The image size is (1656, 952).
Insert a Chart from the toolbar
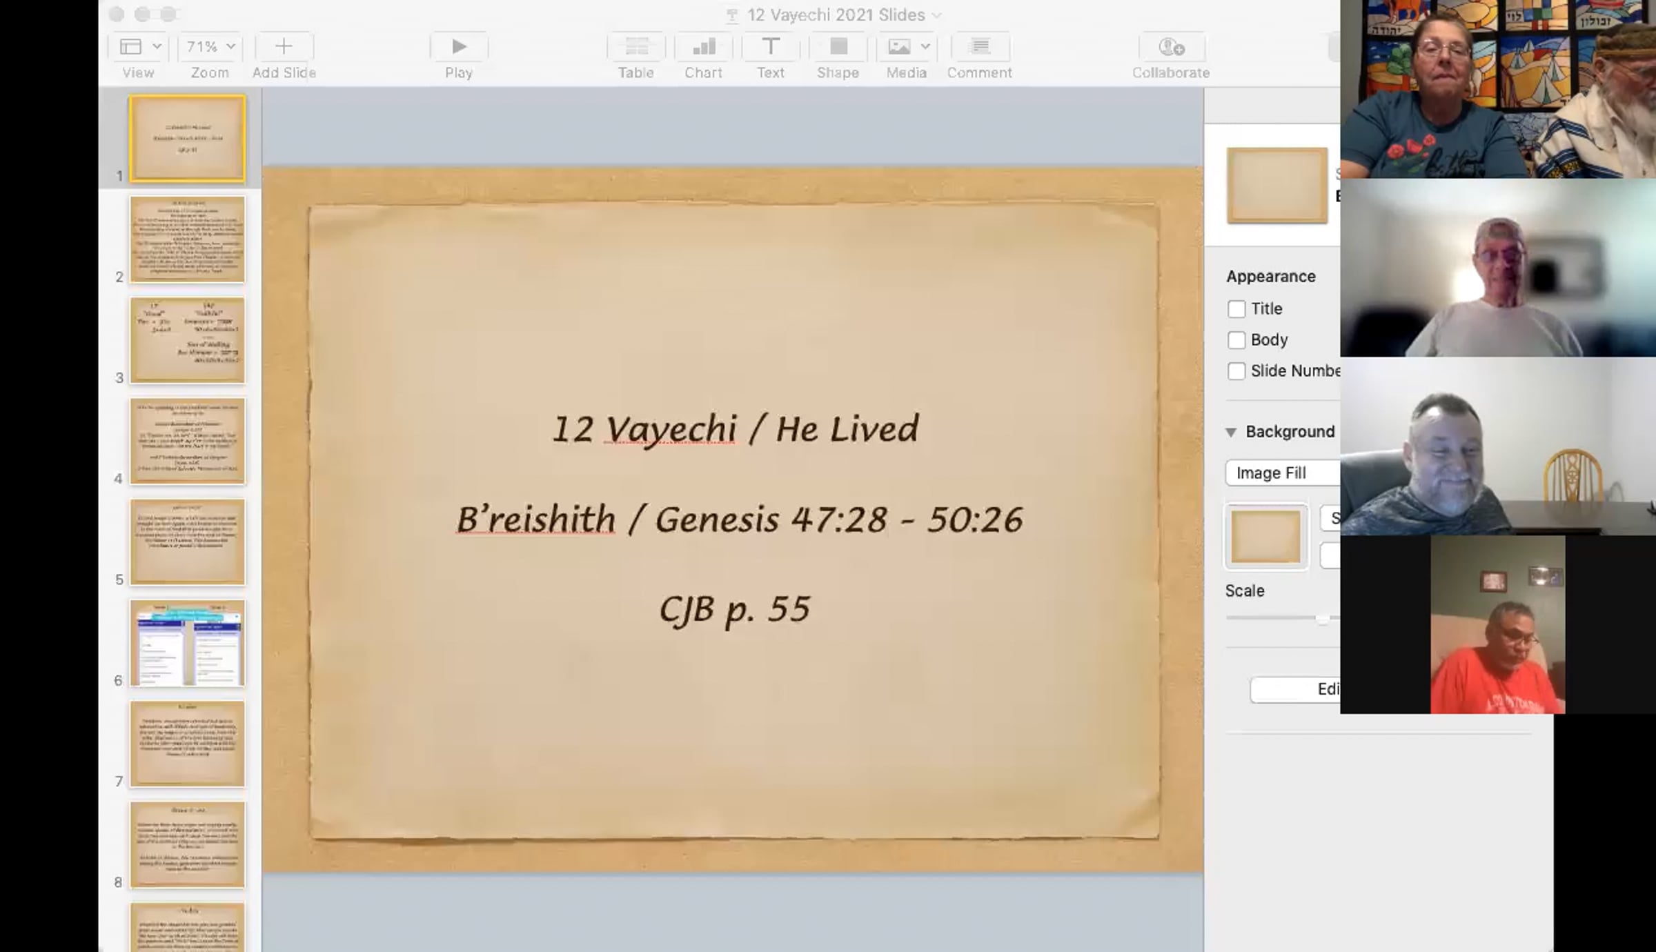coord(703,47)
